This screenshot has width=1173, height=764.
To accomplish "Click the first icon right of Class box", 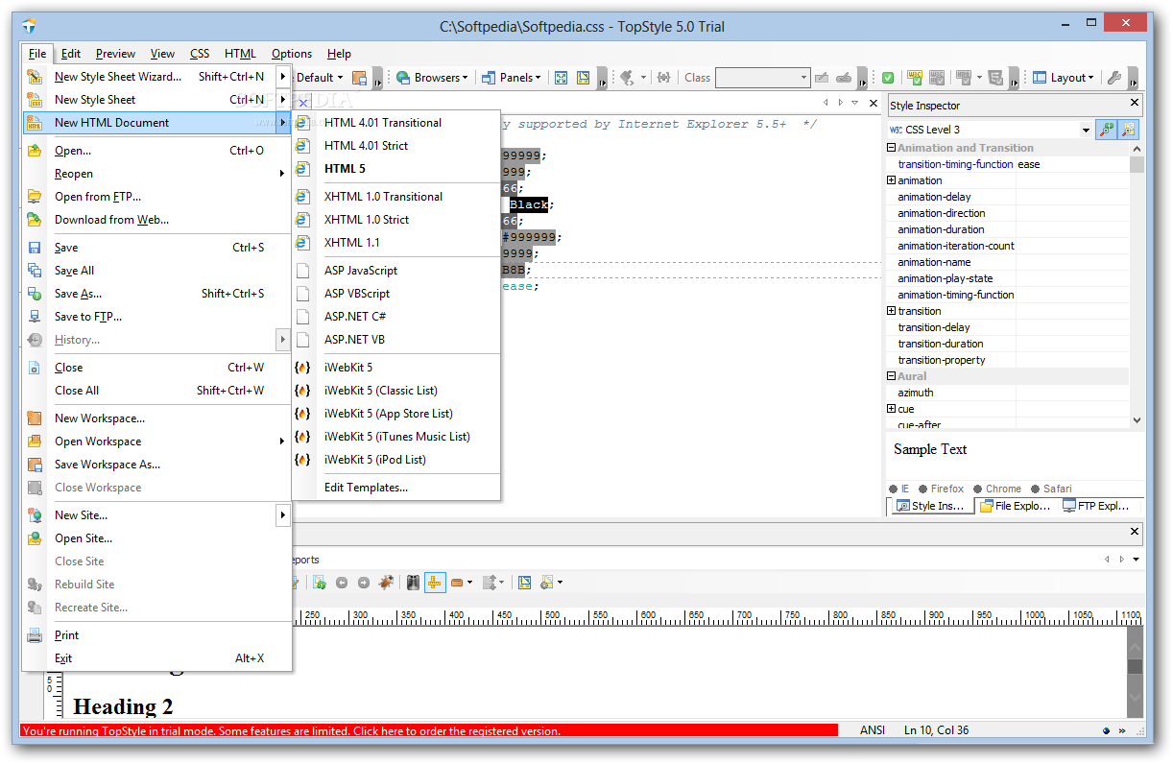I will pyautogui.click(x=822, y=78).
